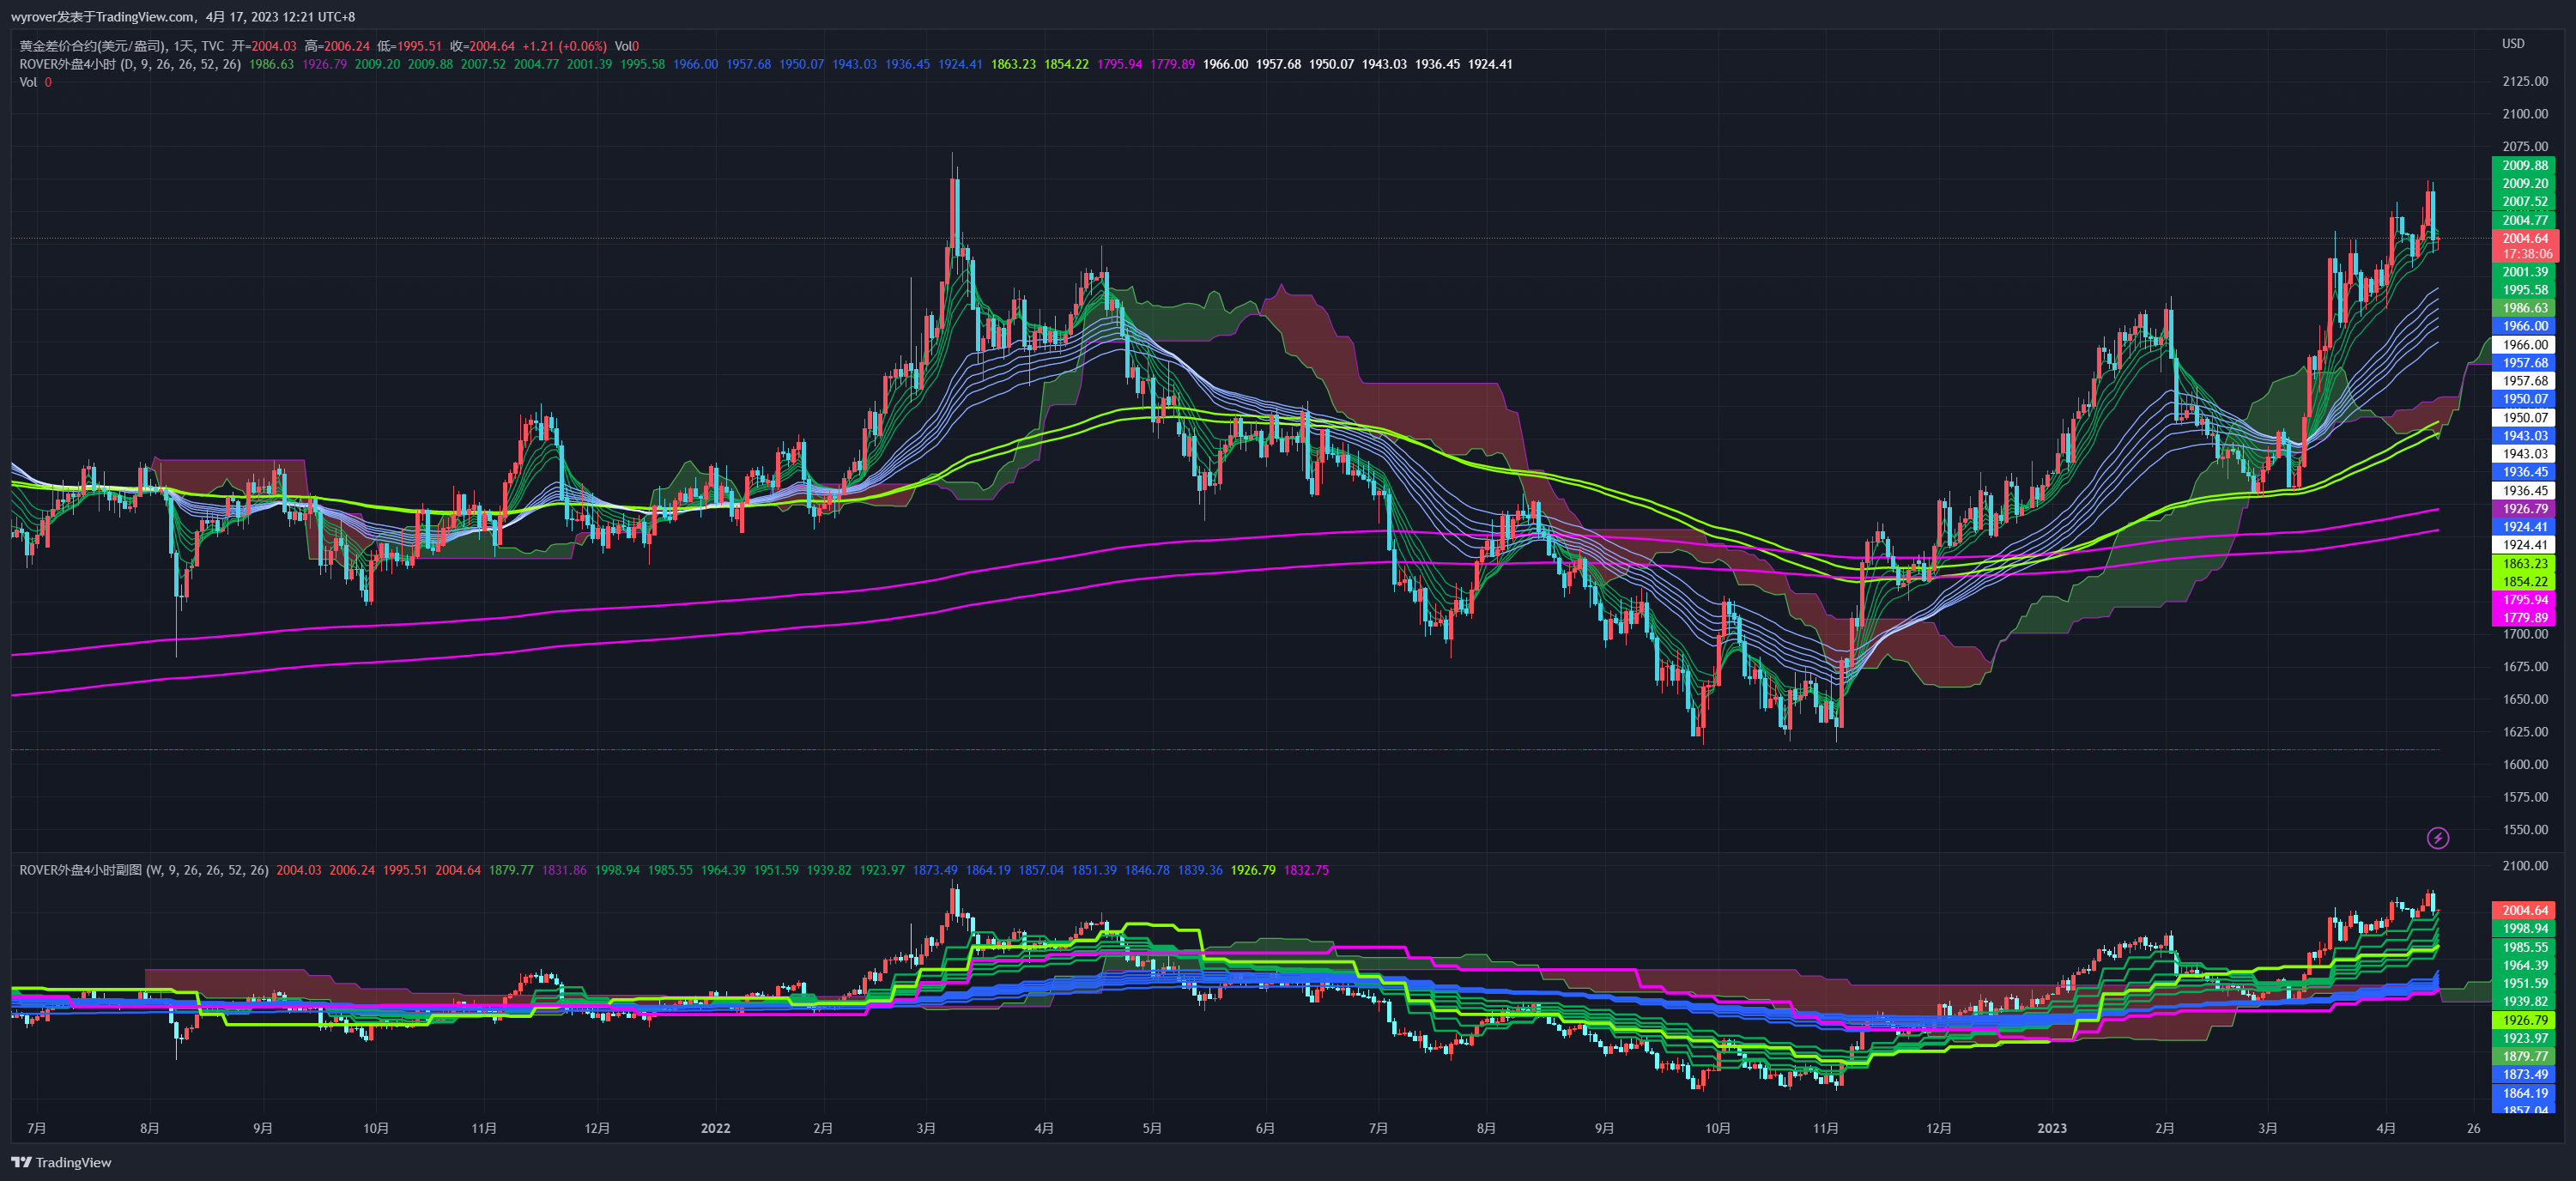Click the 17:38:06 countdown label on the price axis
Viewport: 2576px width, 1181px height.
[2526, 254]
